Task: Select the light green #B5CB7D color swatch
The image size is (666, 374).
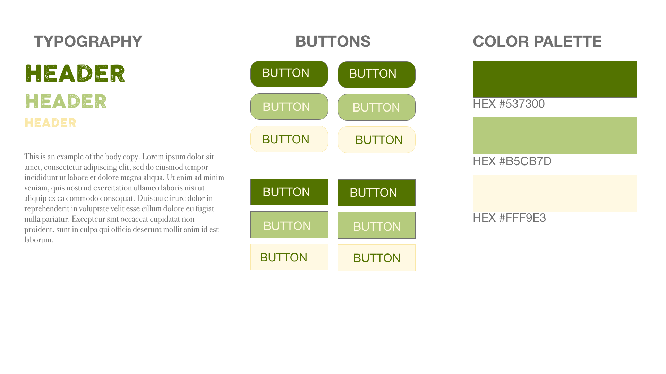Action: [x=555, y=135]
